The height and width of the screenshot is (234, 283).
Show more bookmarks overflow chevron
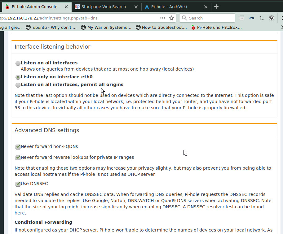(x=282, y=28)
